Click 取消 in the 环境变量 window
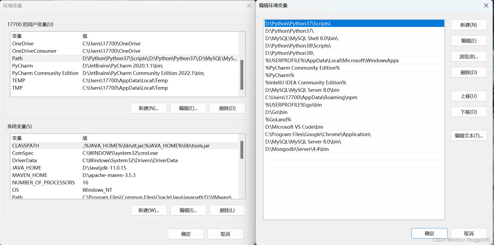This screenshot has width=494, height=245. tap(225, 234)
